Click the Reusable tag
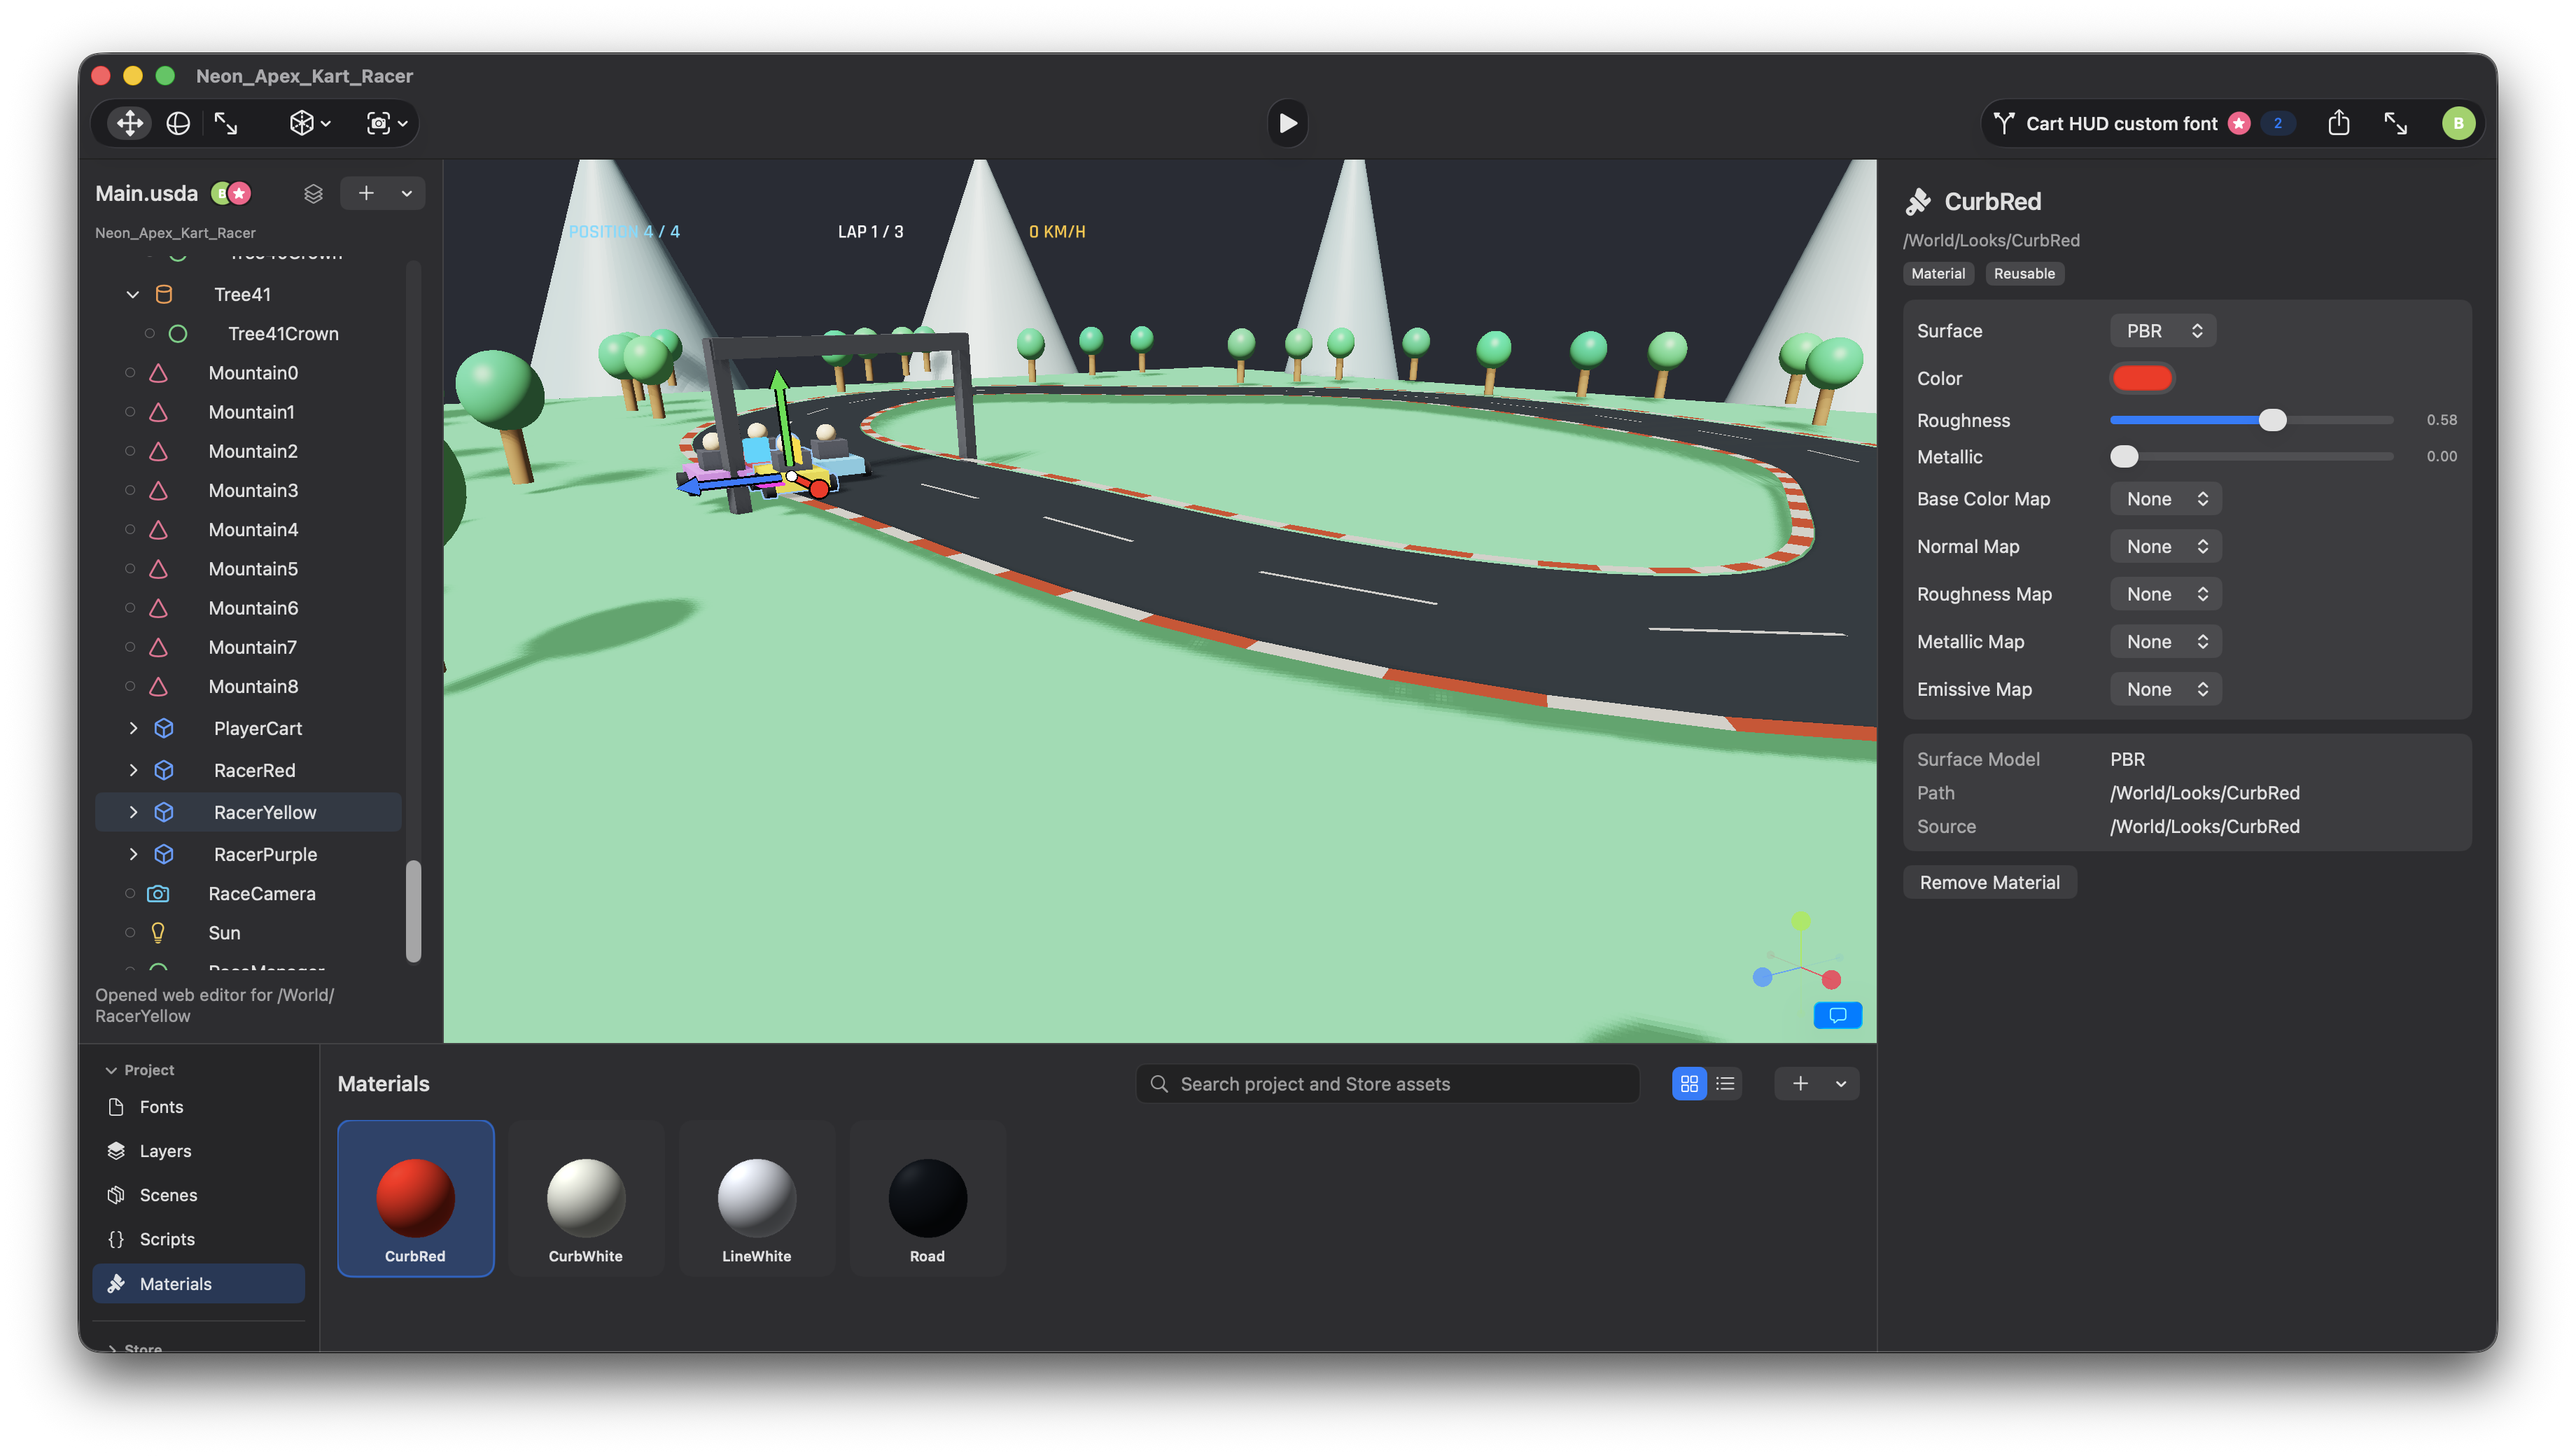Screen dimensions: 2576x1456 click(2024, 274)
